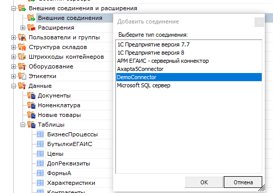This screenshot has height=193, width=273.
Task: Select the Структура складов tree item
Action: coord(58,47)
